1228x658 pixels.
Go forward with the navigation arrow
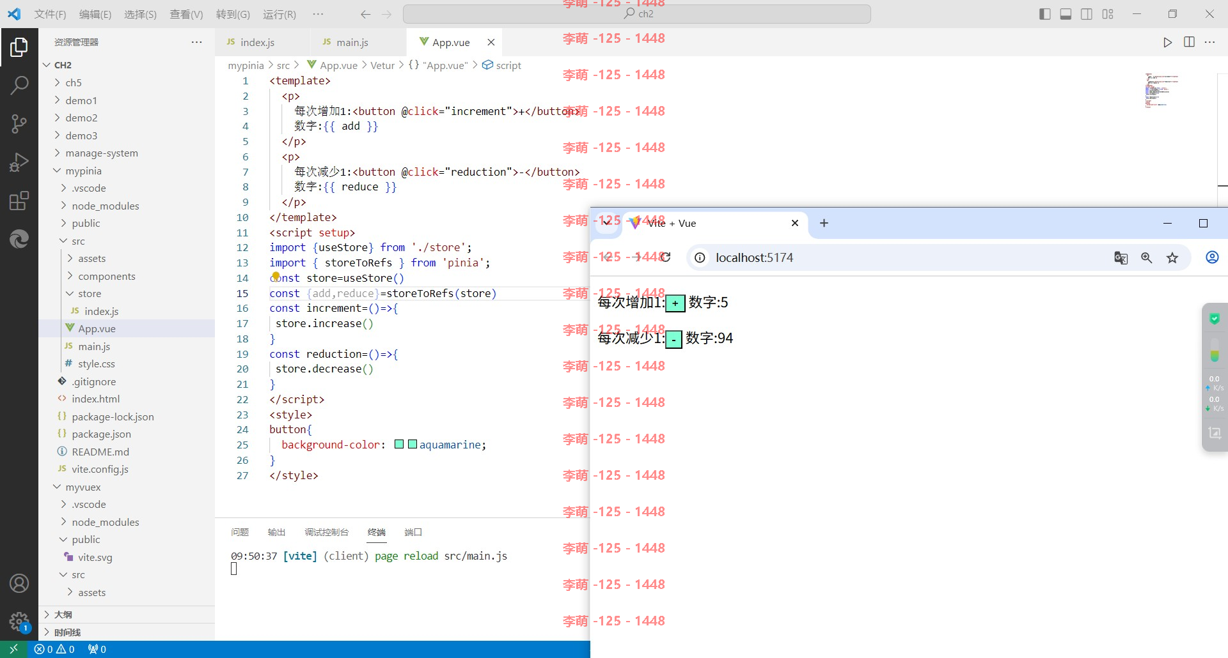(386, 14)
